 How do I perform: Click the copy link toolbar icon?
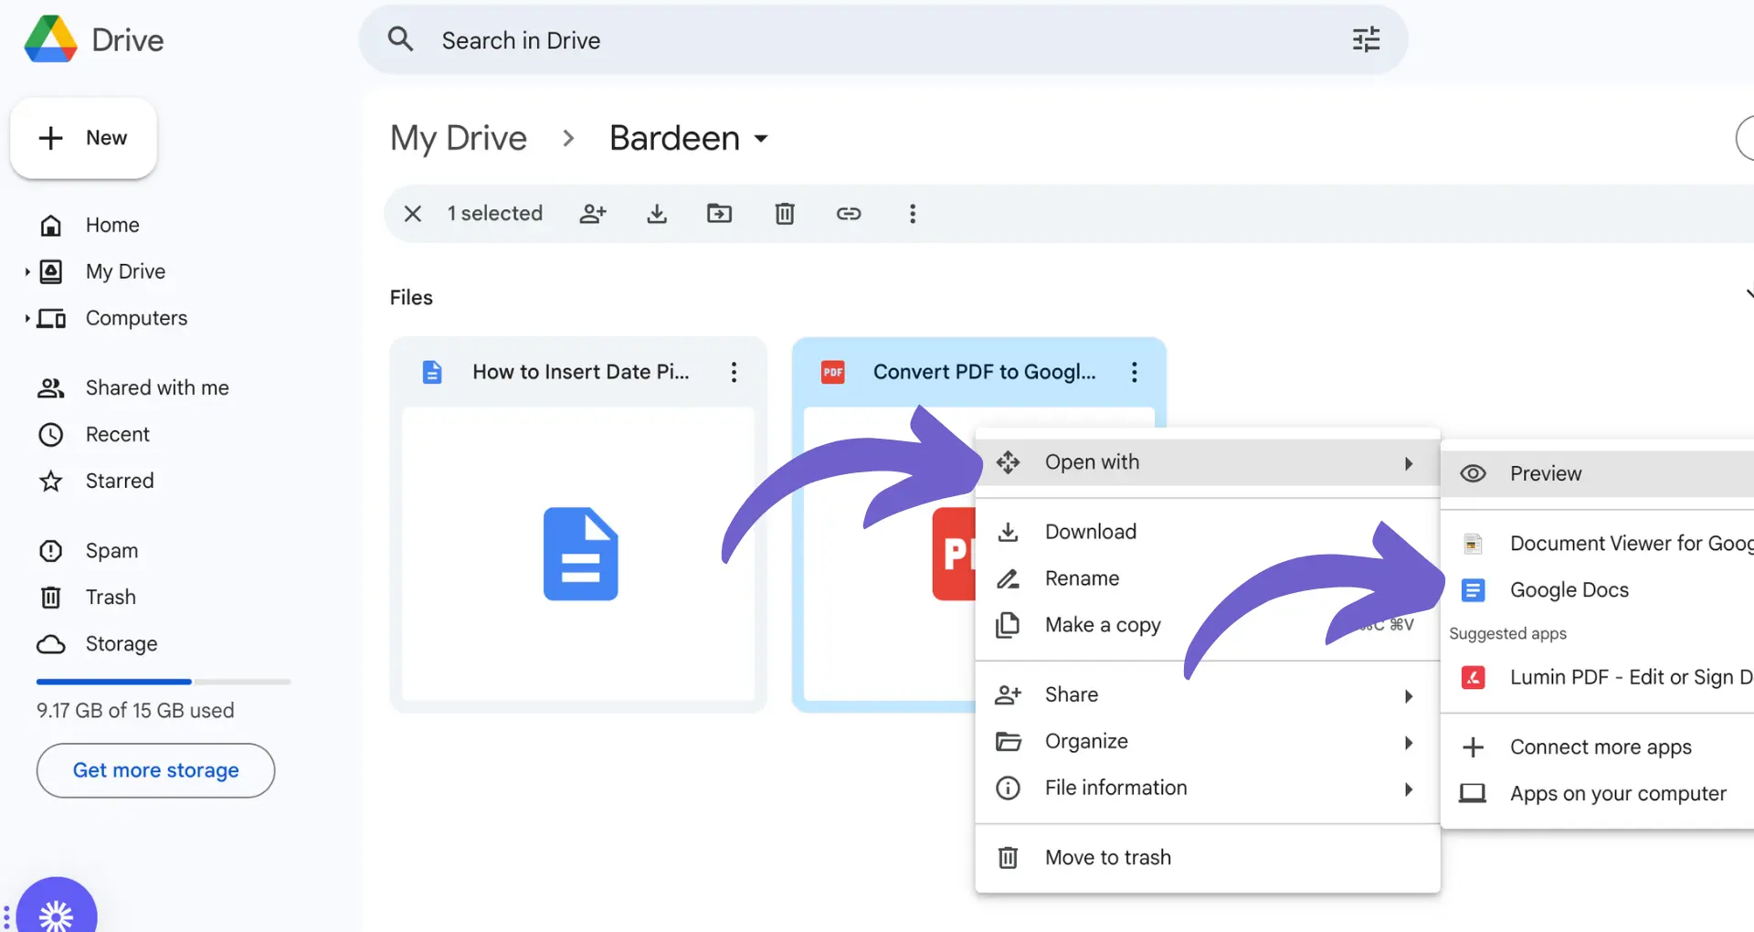pyautogui.click(x=849, y=214)
